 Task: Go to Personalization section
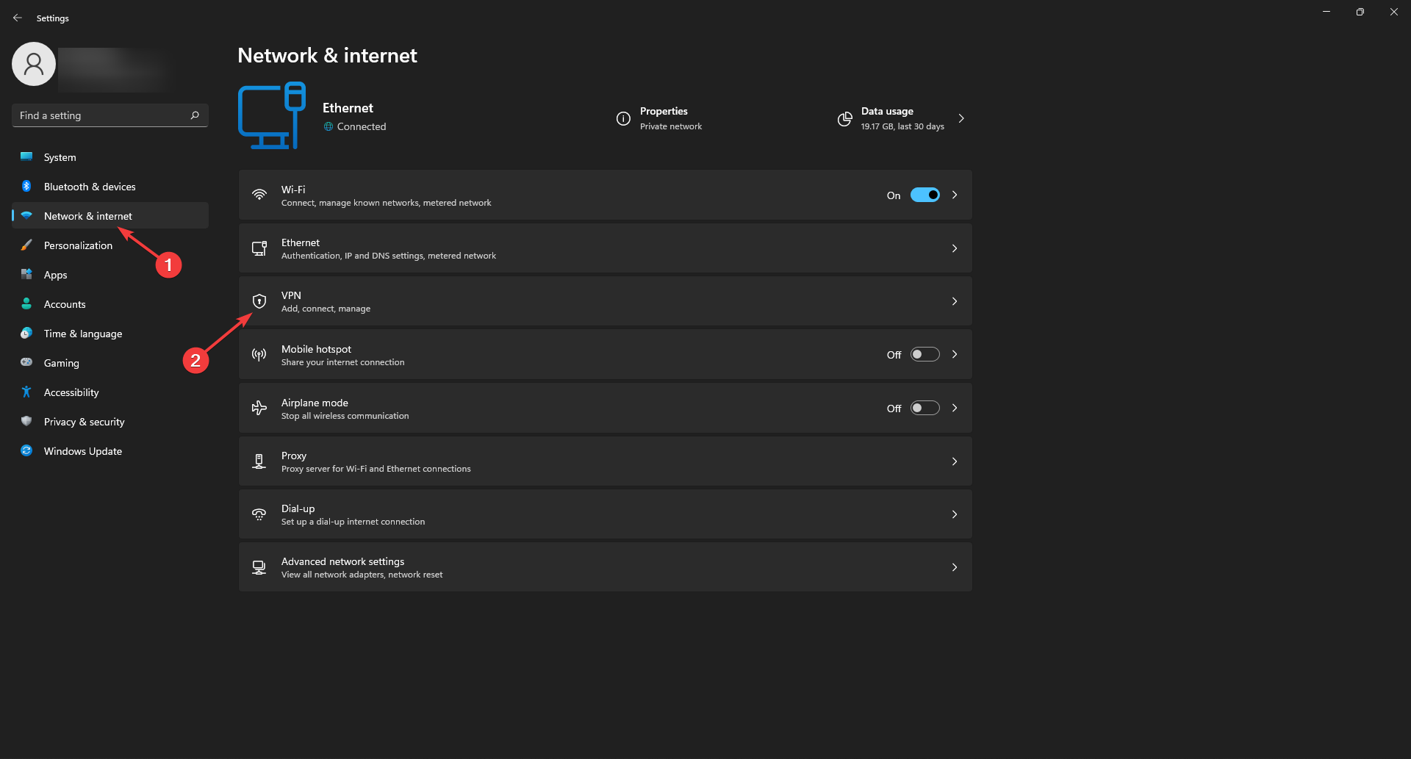click(x=110, y=245)
